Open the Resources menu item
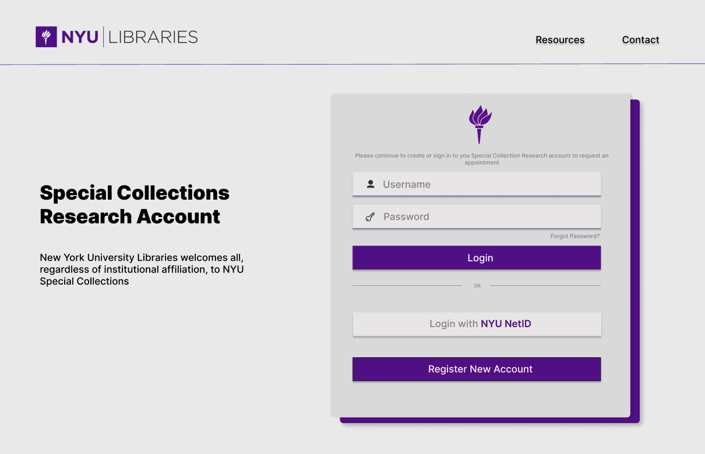 click(x=560, y=40)
